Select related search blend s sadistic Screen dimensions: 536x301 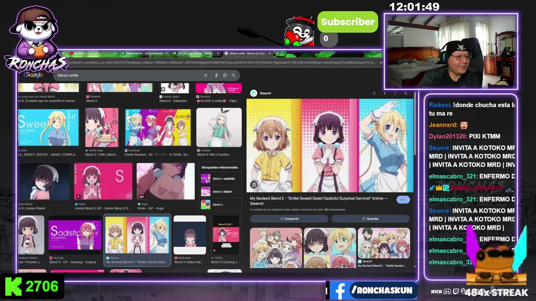coord(220,179)
